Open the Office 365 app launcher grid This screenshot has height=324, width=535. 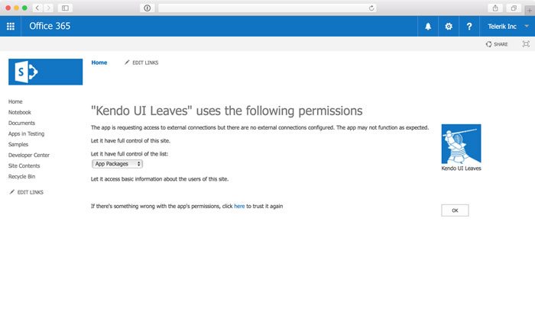point(11,26)
